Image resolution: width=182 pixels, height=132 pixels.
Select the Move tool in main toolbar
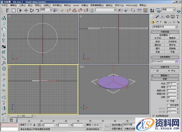[26, 10]
